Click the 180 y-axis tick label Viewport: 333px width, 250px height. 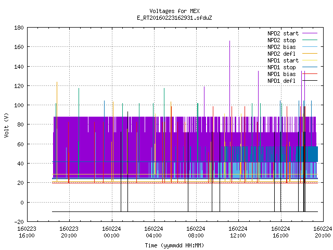point(19,28)
